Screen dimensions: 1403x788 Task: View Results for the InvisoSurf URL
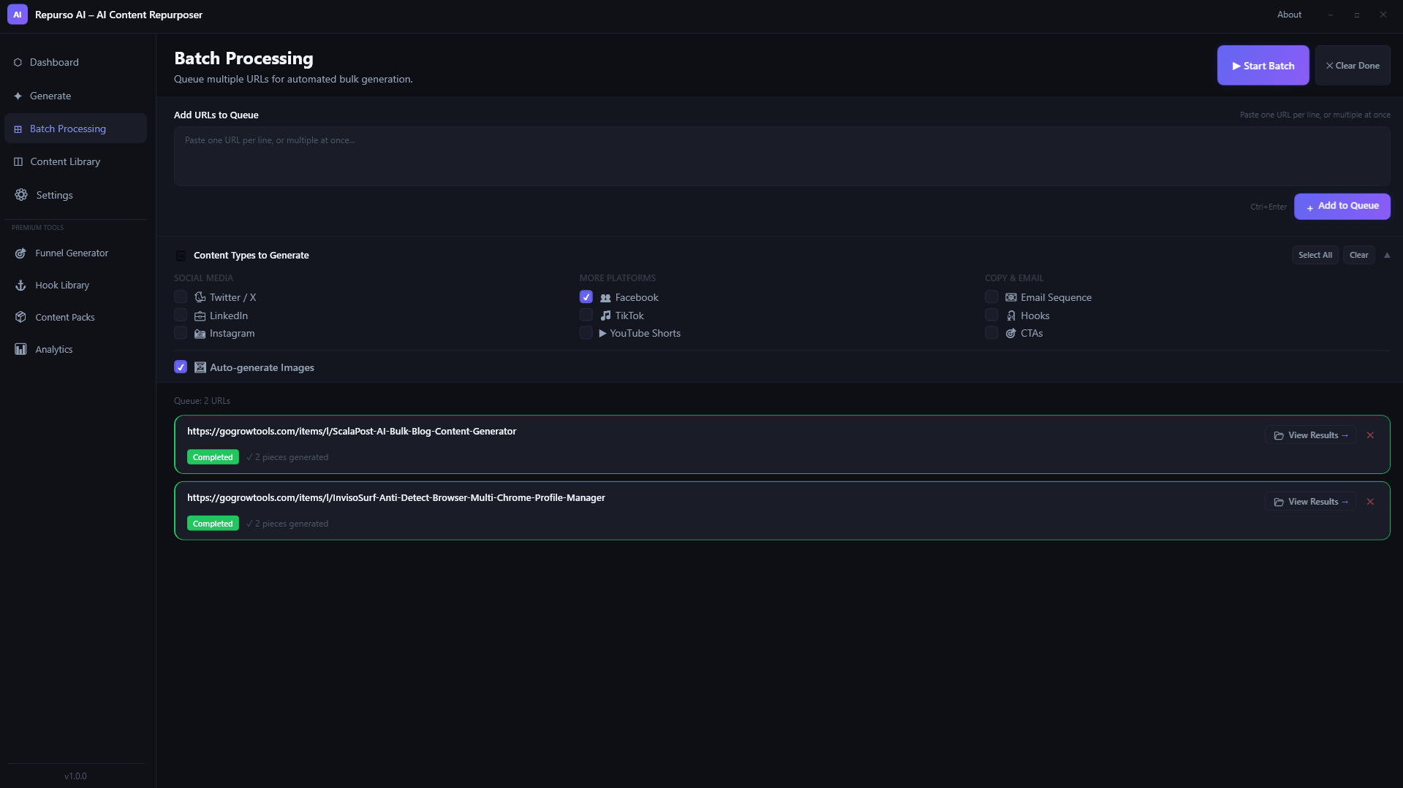click(x=1310, y=502)
